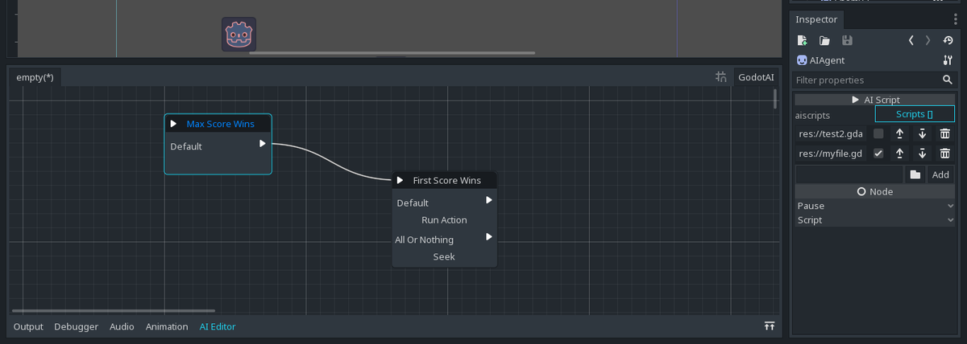
Task: Delete the res://myfile.gd script entry
Action: [945, 154]
